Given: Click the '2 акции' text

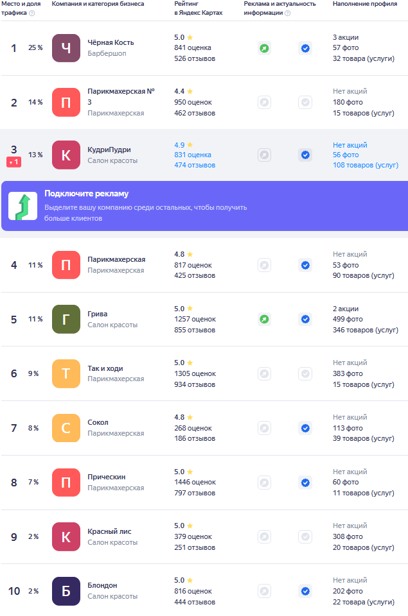Looking at the screenshot, I should point(346,309).
